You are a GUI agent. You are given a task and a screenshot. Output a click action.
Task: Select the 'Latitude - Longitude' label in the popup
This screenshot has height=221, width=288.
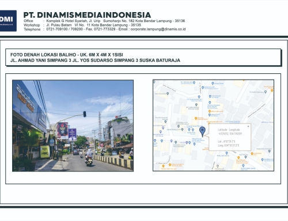pyautogui.click(x=229, y=130)
